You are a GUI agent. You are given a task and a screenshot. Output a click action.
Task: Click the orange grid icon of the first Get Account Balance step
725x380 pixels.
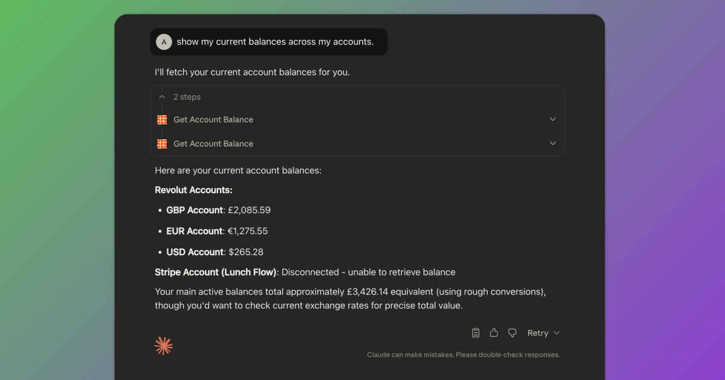click(x=162, y=120)
